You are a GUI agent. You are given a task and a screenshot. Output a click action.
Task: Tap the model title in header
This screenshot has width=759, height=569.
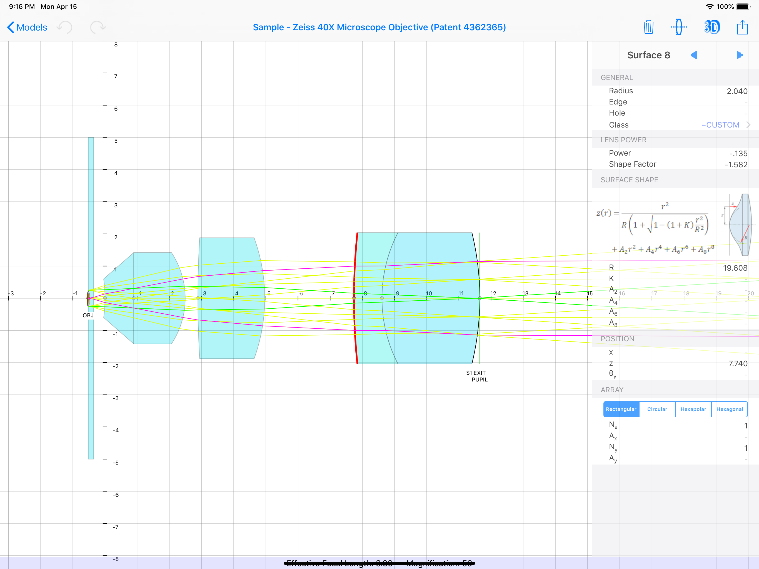click(x=379, y=27)
